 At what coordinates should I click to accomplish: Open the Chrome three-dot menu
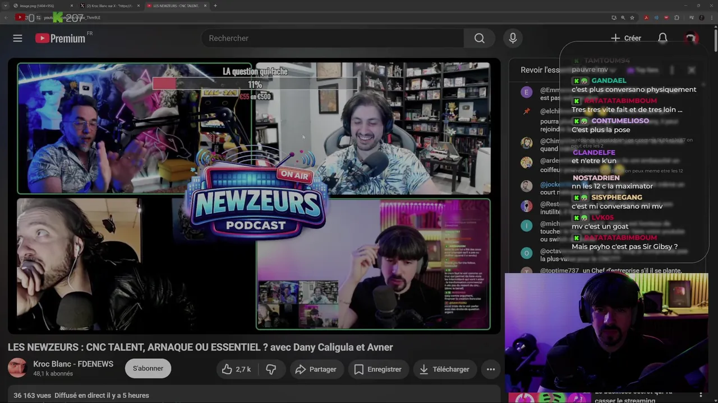(711, 17)
